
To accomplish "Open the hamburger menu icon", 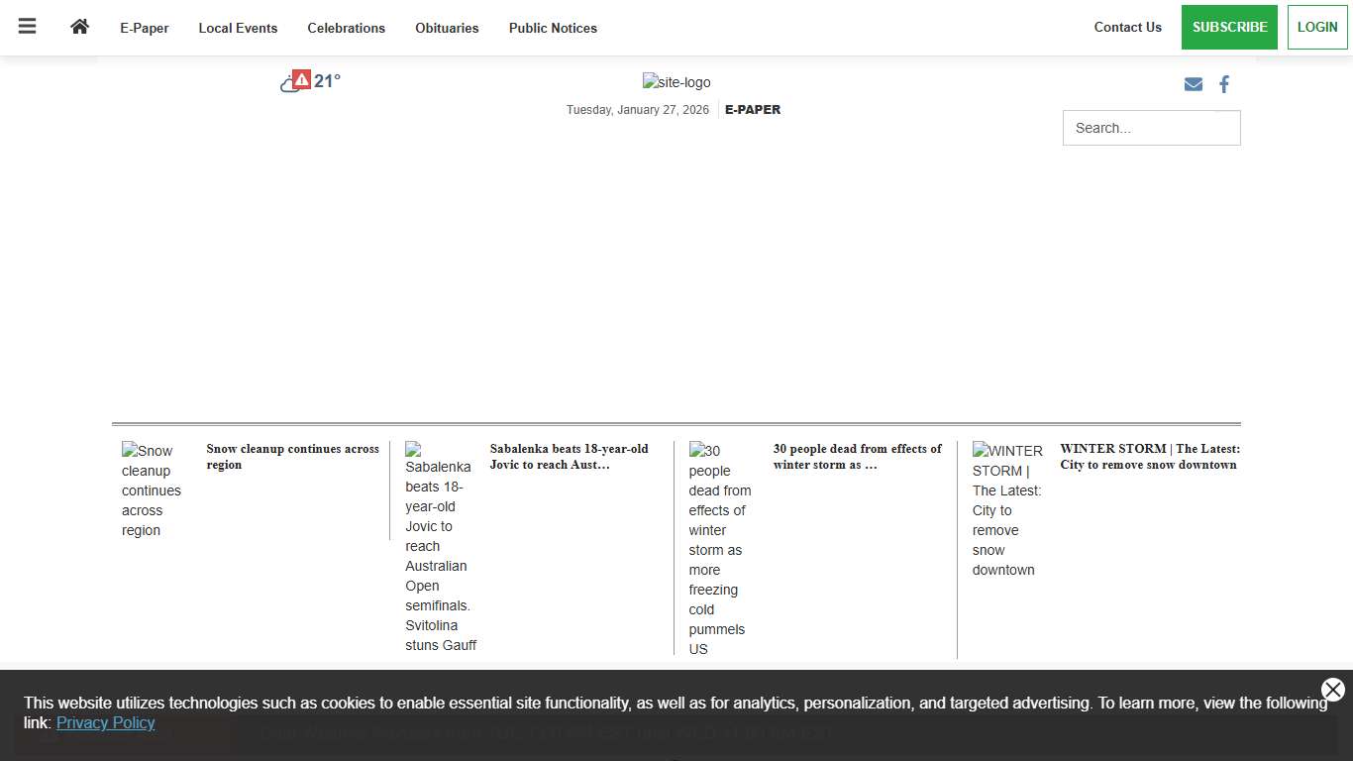I will click(27, 27).
